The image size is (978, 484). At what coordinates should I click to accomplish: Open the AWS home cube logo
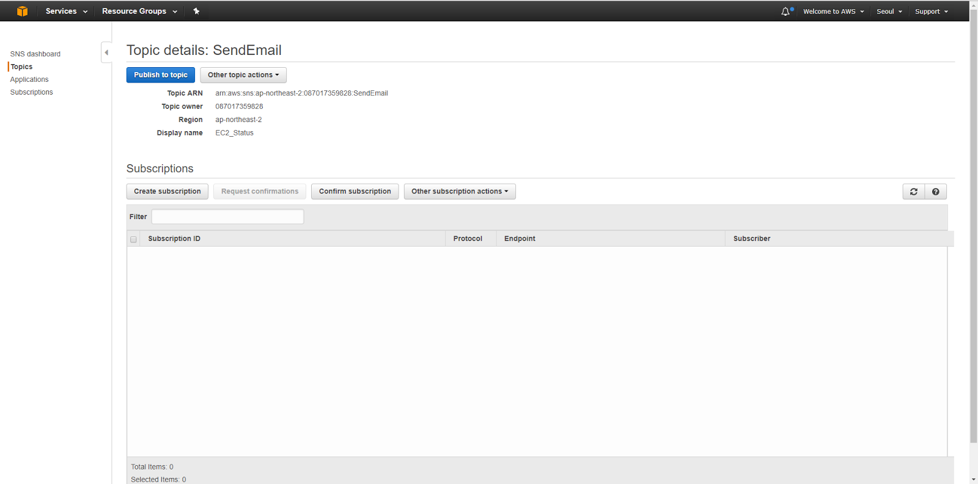click(x=23, y=11)
